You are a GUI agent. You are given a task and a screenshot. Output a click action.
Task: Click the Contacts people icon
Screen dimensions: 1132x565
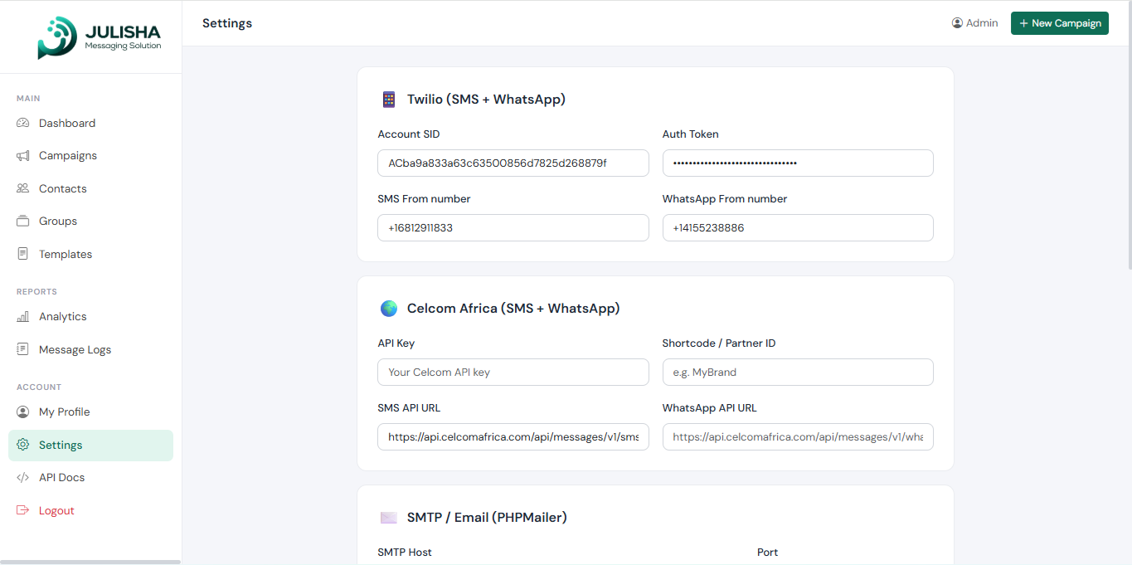23,188
